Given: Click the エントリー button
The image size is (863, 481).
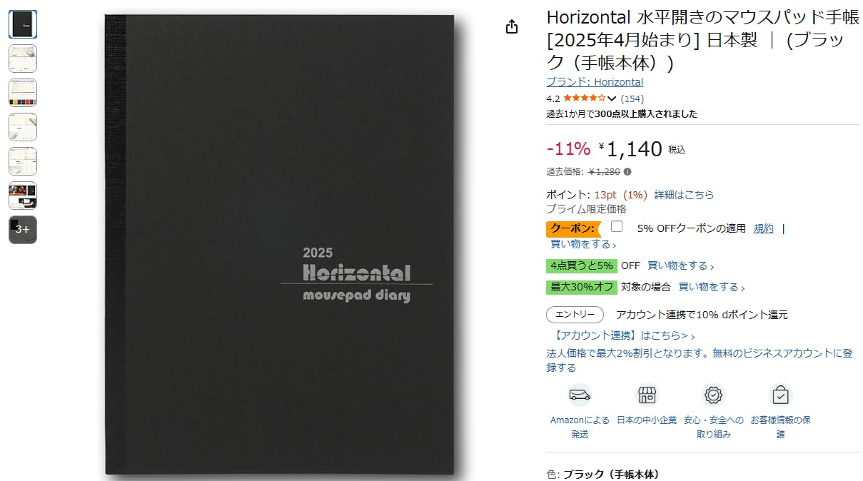Looking at the screenshot, I should pyautogui.click(x=575, y=315).
